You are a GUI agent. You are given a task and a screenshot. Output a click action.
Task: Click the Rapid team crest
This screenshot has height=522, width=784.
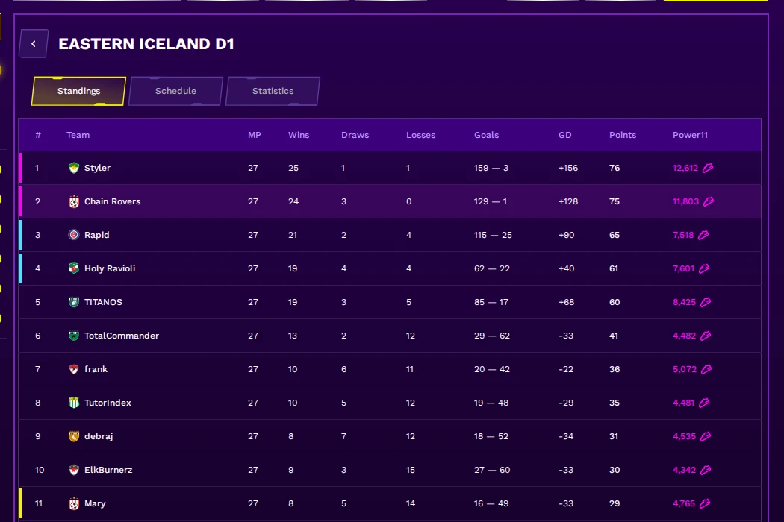tap(73, 235)
